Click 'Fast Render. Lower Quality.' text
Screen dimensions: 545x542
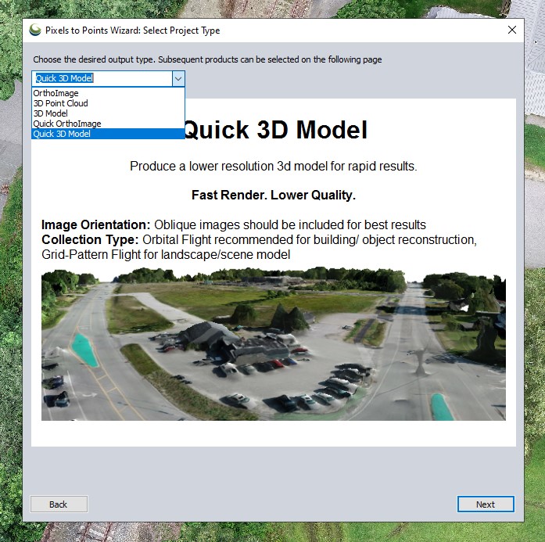(x=274, y=195)
